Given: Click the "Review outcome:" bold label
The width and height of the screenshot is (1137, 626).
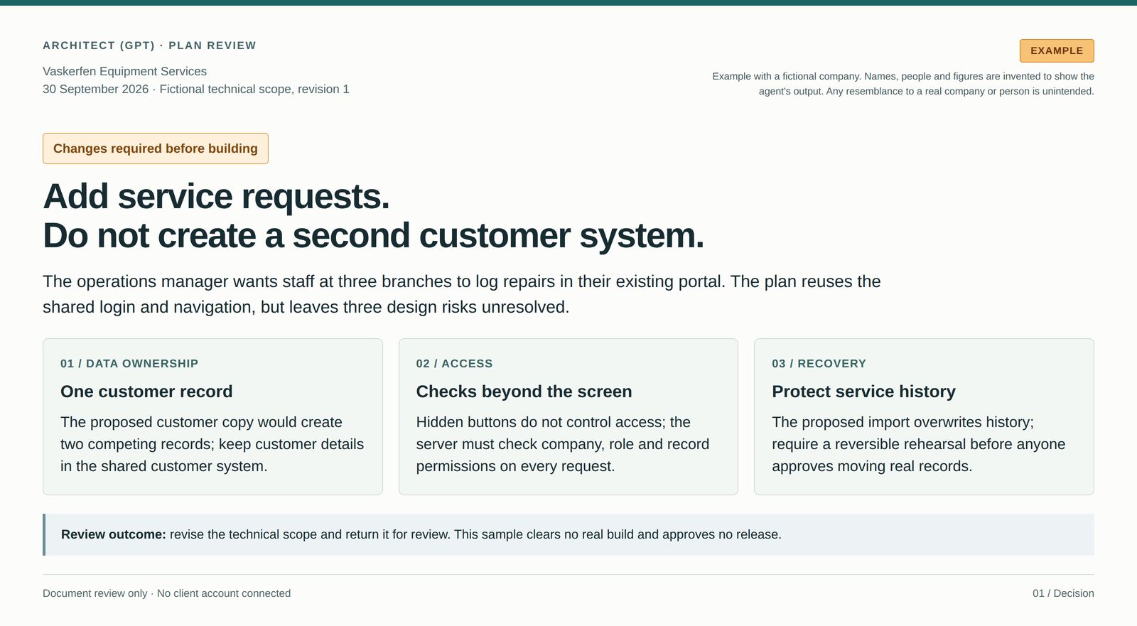Looking at the screenshot, I should coord(114,534).
